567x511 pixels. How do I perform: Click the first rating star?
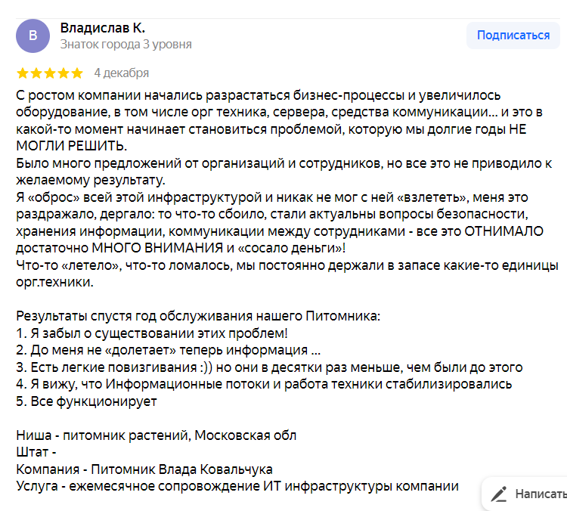[x=22, y=73]
